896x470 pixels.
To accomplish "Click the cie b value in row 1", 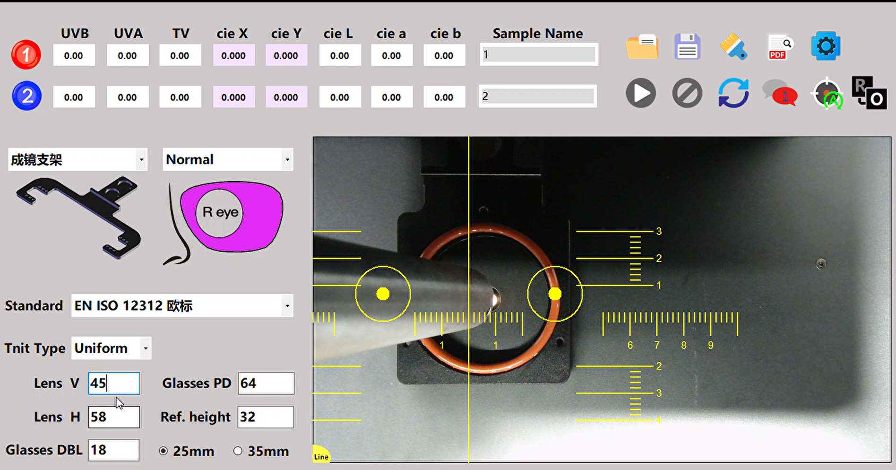I will [x=444, y=55].
